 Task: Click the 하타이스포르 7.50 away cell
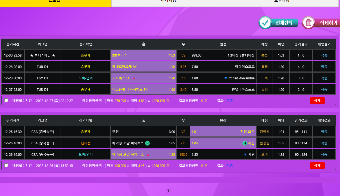(223, 67)
